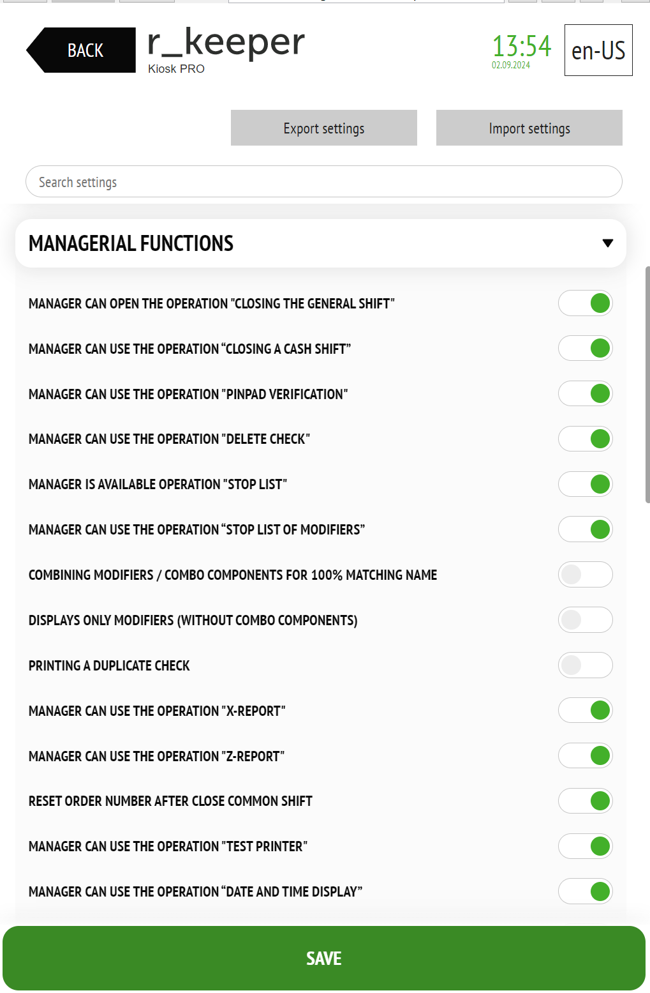Click Import settings button
This screenshot has width=650, height=993.
point(529,128)
